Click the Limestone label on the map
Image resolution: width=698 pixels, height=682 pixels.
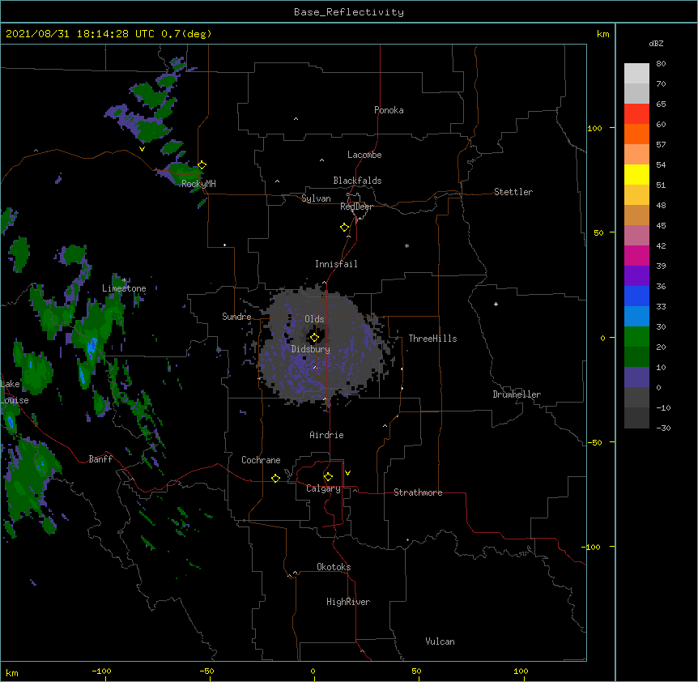tap(124, 288)
